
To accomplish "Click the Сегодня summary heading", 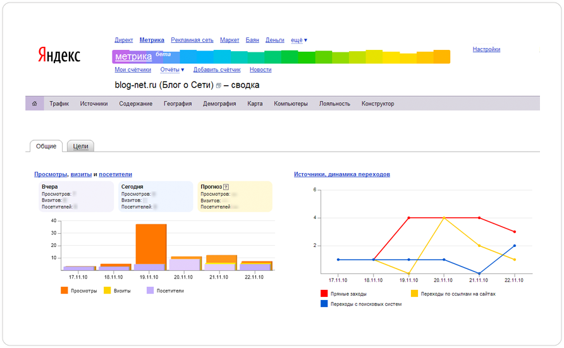I will pyautogui.click(x=132, y=187).
